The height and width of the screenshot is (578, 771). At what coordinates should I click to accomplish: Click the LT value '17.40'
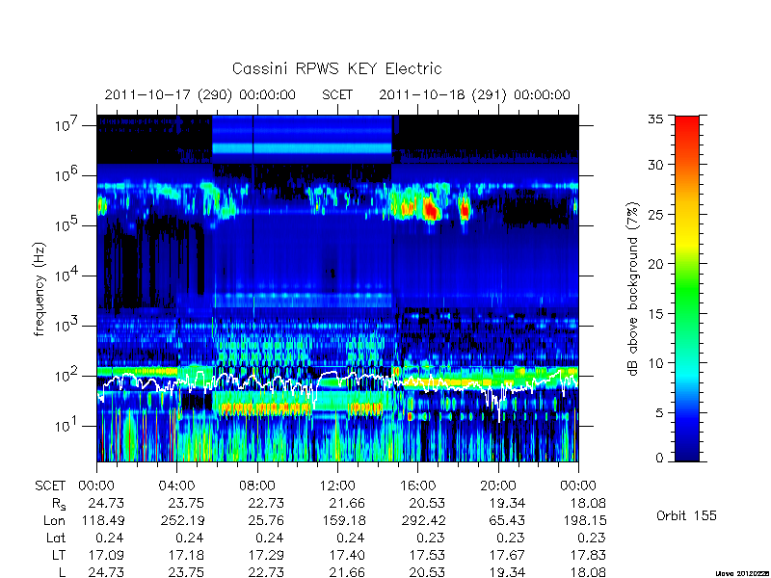[x=347, y=555]
